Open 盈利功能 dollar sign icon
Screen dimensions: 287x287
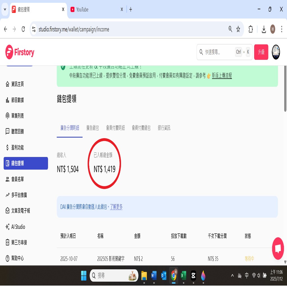[x=7, y=147]
